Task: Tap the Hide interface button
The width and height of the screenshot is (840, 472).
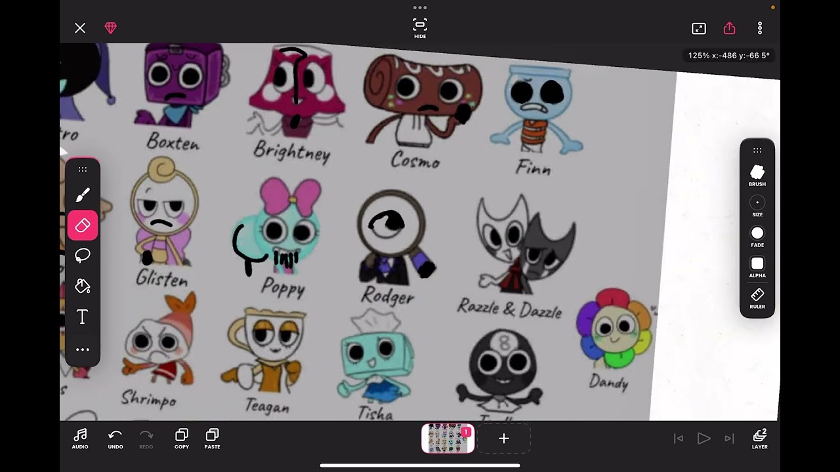Action: pyautogui.click(x=420, y=28)
